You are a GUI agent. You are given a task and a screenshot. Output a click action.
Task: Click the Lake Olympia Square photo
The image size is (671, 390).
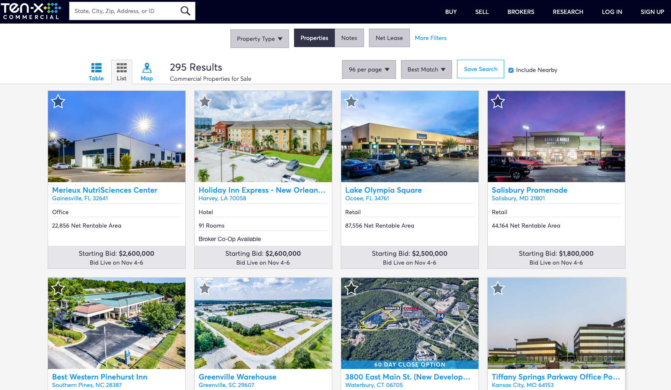[x=410, y=136]
